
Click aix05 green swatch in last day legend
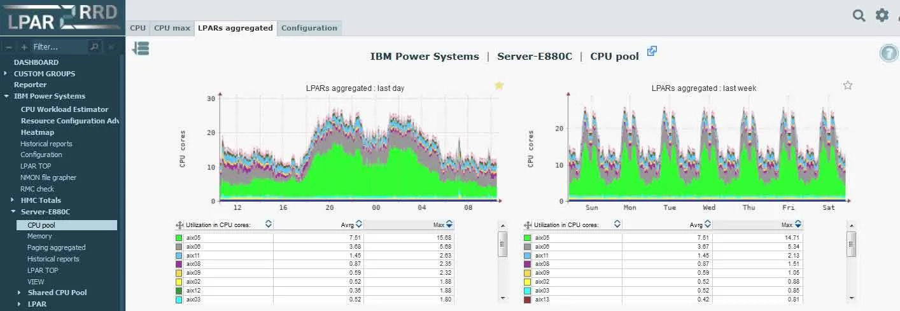pyautogui.click(x=179, y=238)
